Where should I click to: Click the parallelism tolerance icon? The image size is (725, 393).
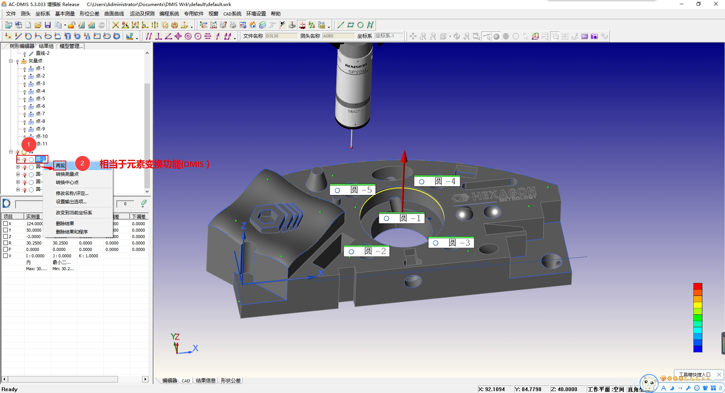[x=149, y=36]
